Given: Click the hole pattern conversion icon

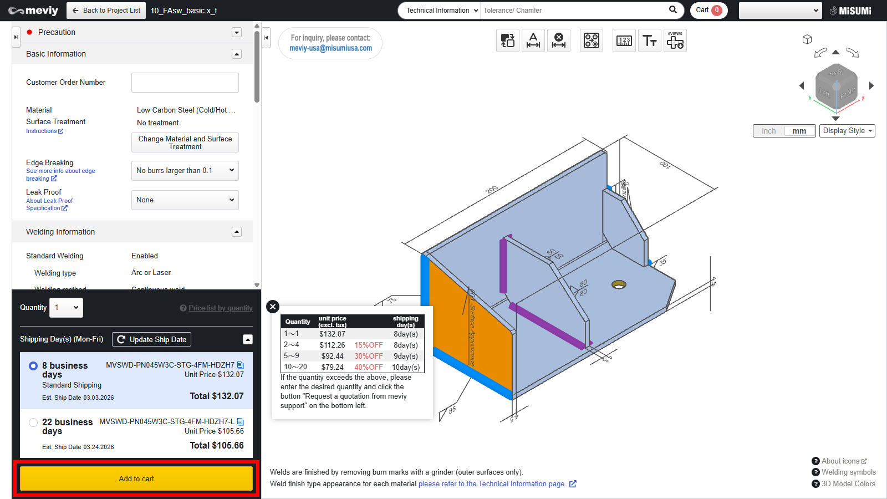Looking at the screenshot, I should [x=591, y=40].
